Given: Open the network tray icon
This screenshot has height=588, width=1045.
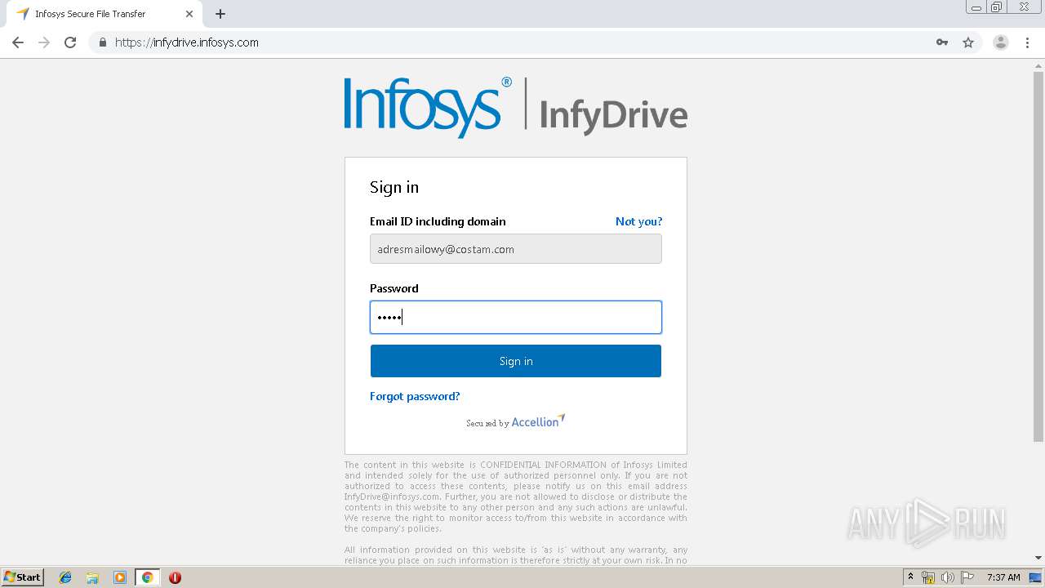Looking at the screenshot, I should coord(928,577).
